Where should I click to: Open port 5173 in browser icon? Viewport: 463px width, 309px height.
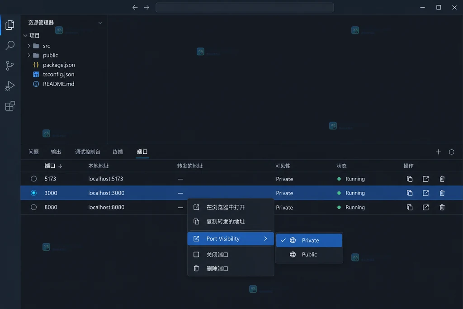click(425, 179)
